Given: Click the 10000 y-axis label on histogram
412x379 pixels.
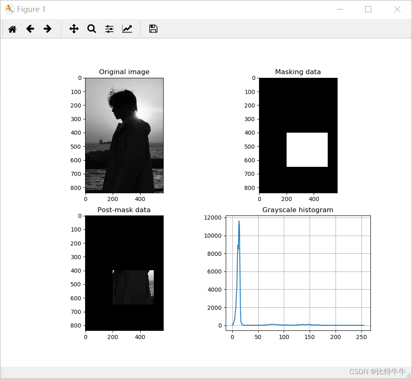Looking at the screenshot, I should (x=213, y=236).
